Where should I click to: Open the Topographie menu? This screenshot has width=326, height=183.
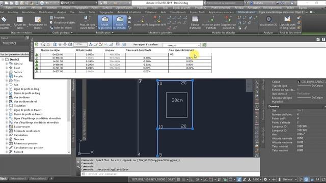pos(81,8)
